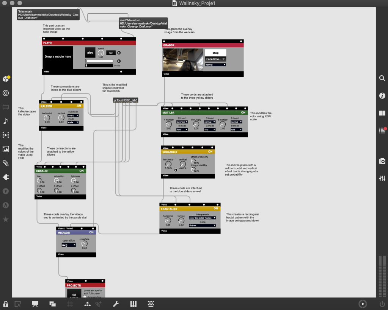Image resolution: width=388 pixels, height=310 pixels.
Task: Open the MIXFADR operation avg dropdown
Action: (x=69, y=245)
